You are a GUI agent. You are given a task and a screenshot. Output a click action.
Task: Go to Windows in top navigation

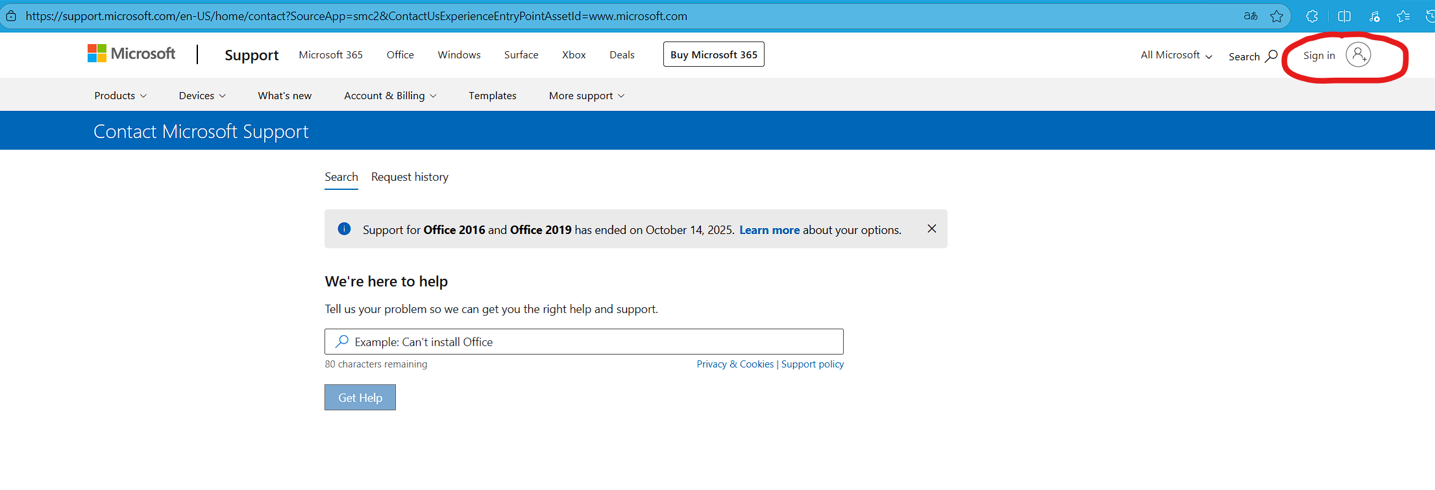[x=459, y=55]
